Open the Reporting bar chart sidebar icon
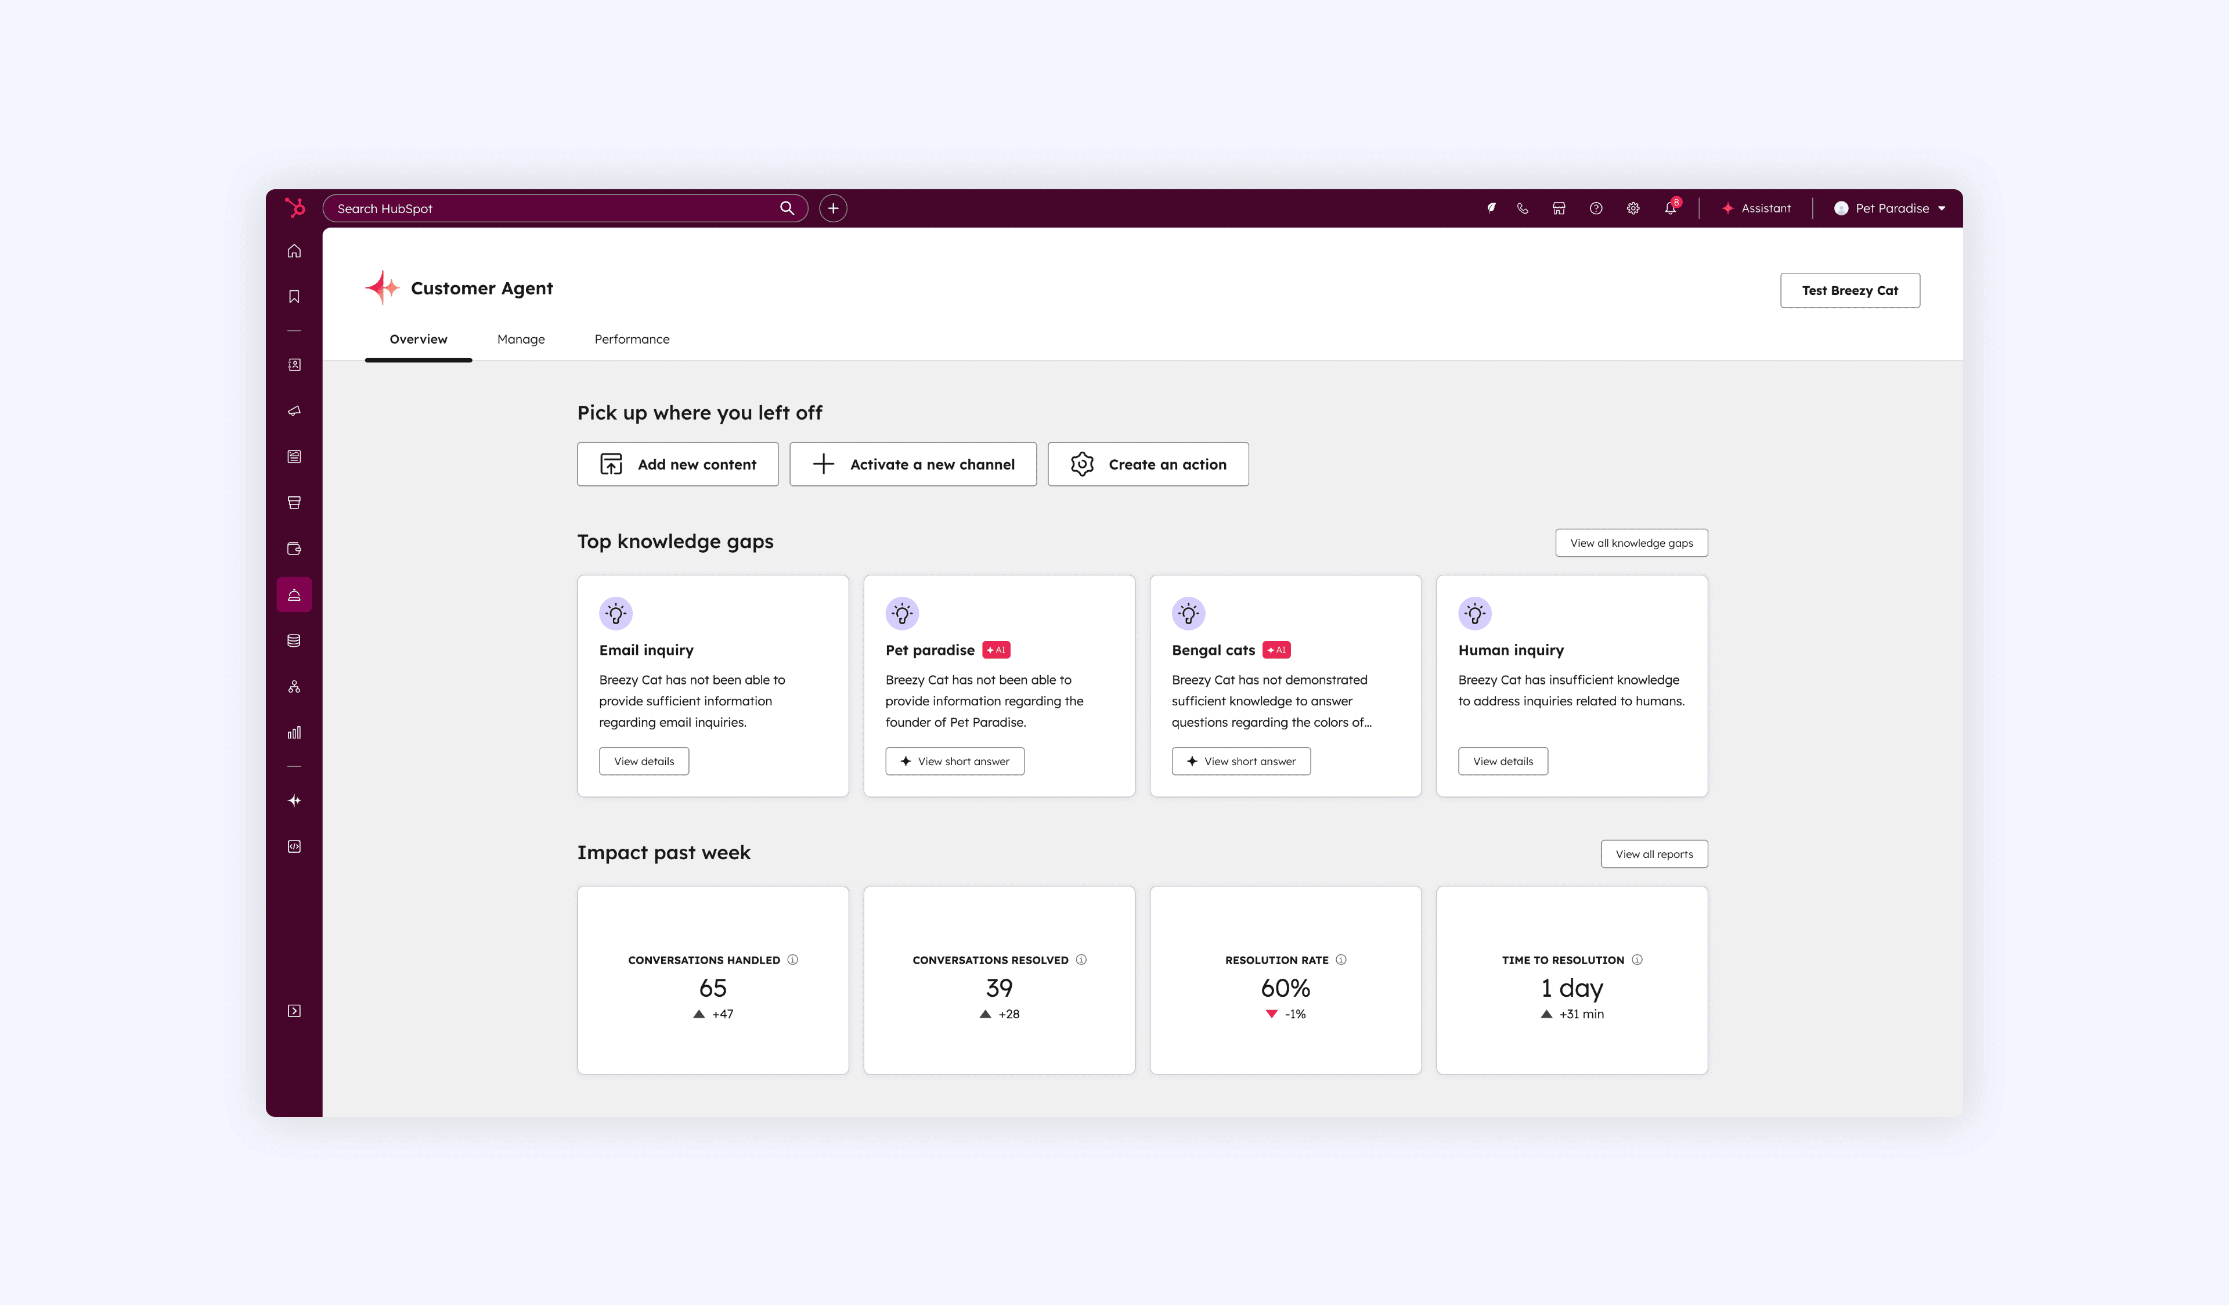Image resolution: width=2229 pixels, height=1305 pixels. click(x=294, y=733)
